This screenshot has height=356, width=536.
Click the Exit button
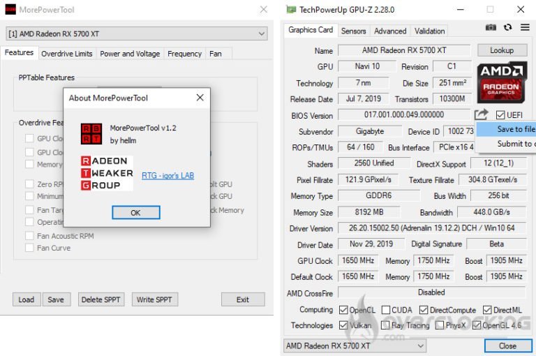point(243,299)
